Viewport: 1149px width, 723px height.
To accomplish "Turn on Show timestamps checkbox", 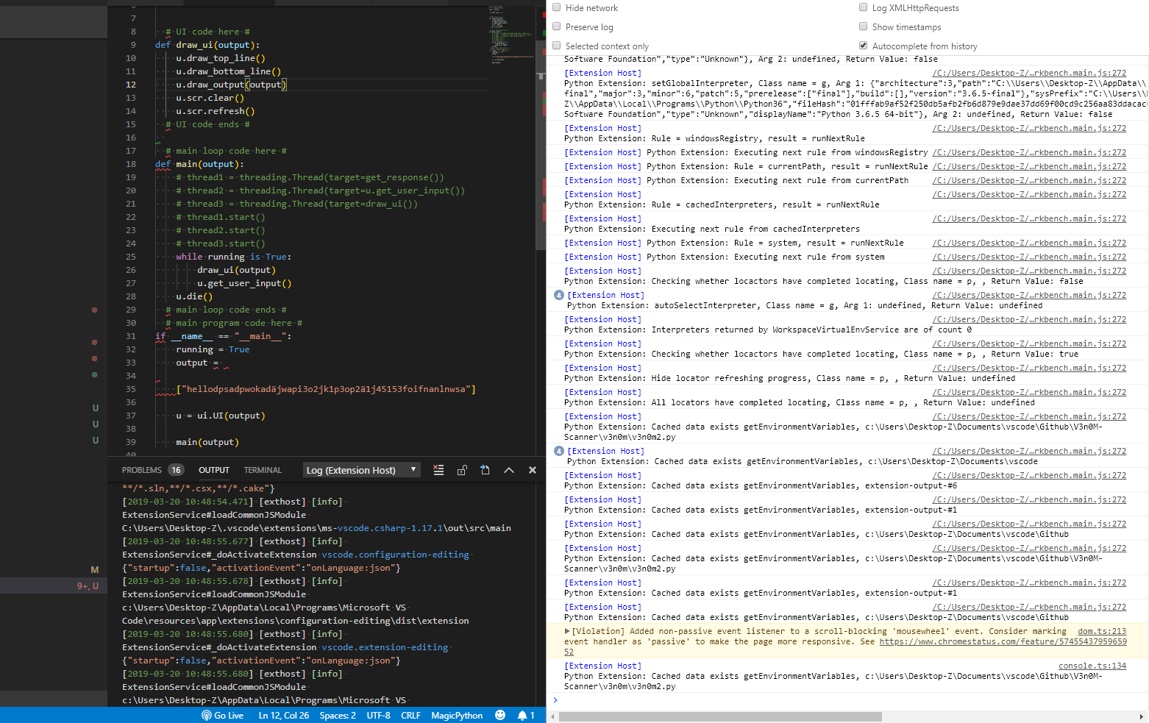I will [x=864, y=26].
